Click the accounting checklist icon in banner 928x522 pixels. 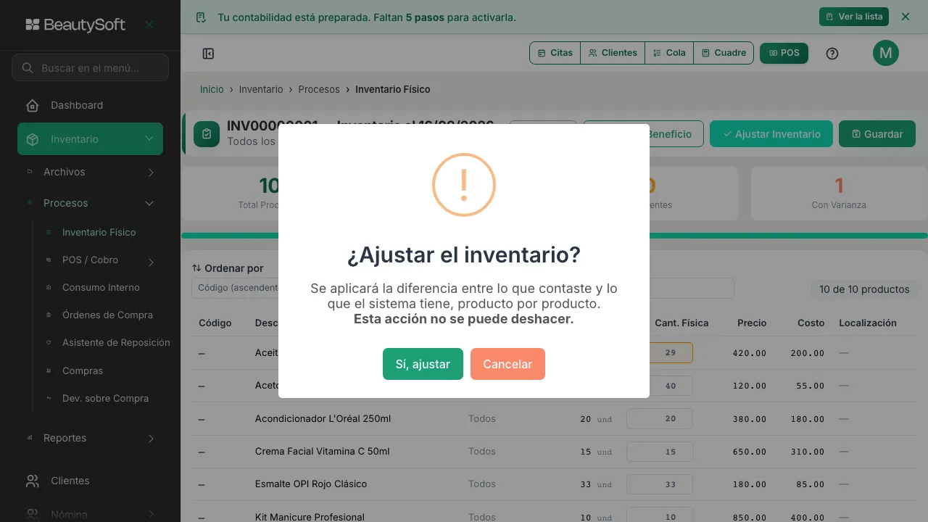202,17
